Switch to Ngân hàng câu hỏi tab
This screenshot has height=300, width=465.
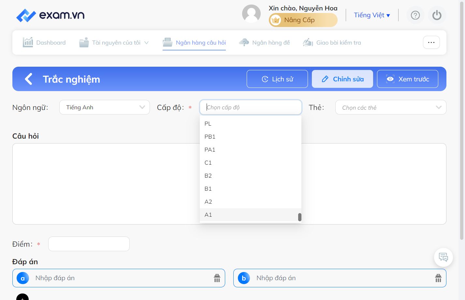point(194,43)
